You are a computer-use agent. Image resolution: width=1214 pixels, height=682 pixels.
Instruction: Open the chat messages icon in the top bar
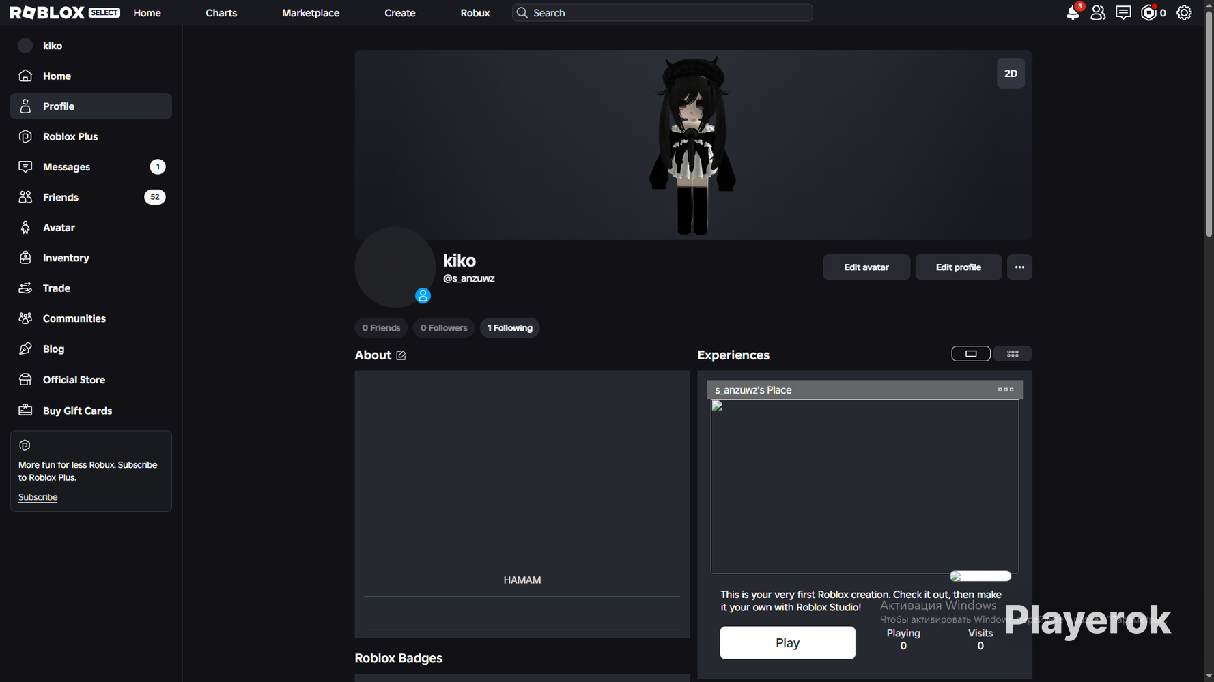[x=1123, y=12]
